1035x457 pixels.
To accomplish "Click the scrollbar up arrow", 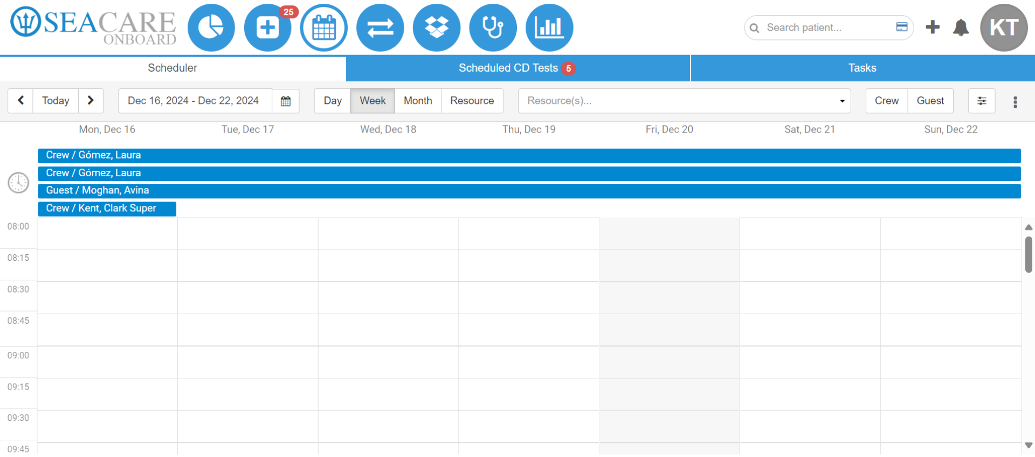I will point(1029,227).
